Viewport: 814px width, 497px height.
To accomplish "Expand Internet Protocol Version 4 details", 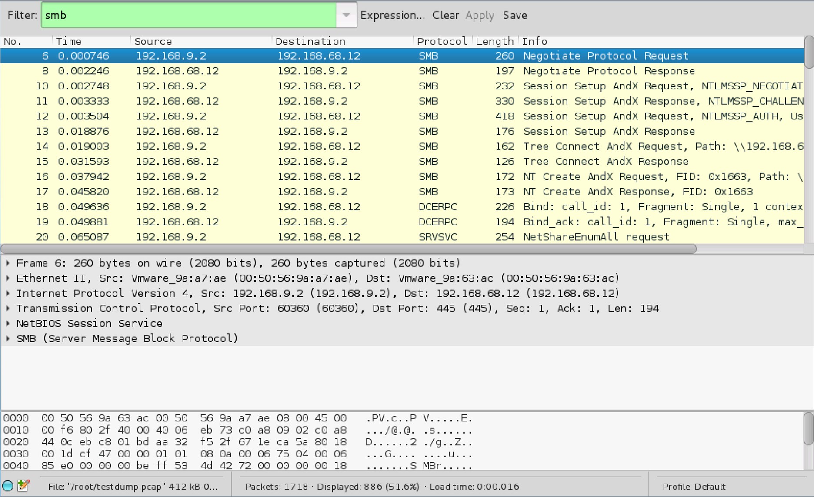I will tap(8, 293).
